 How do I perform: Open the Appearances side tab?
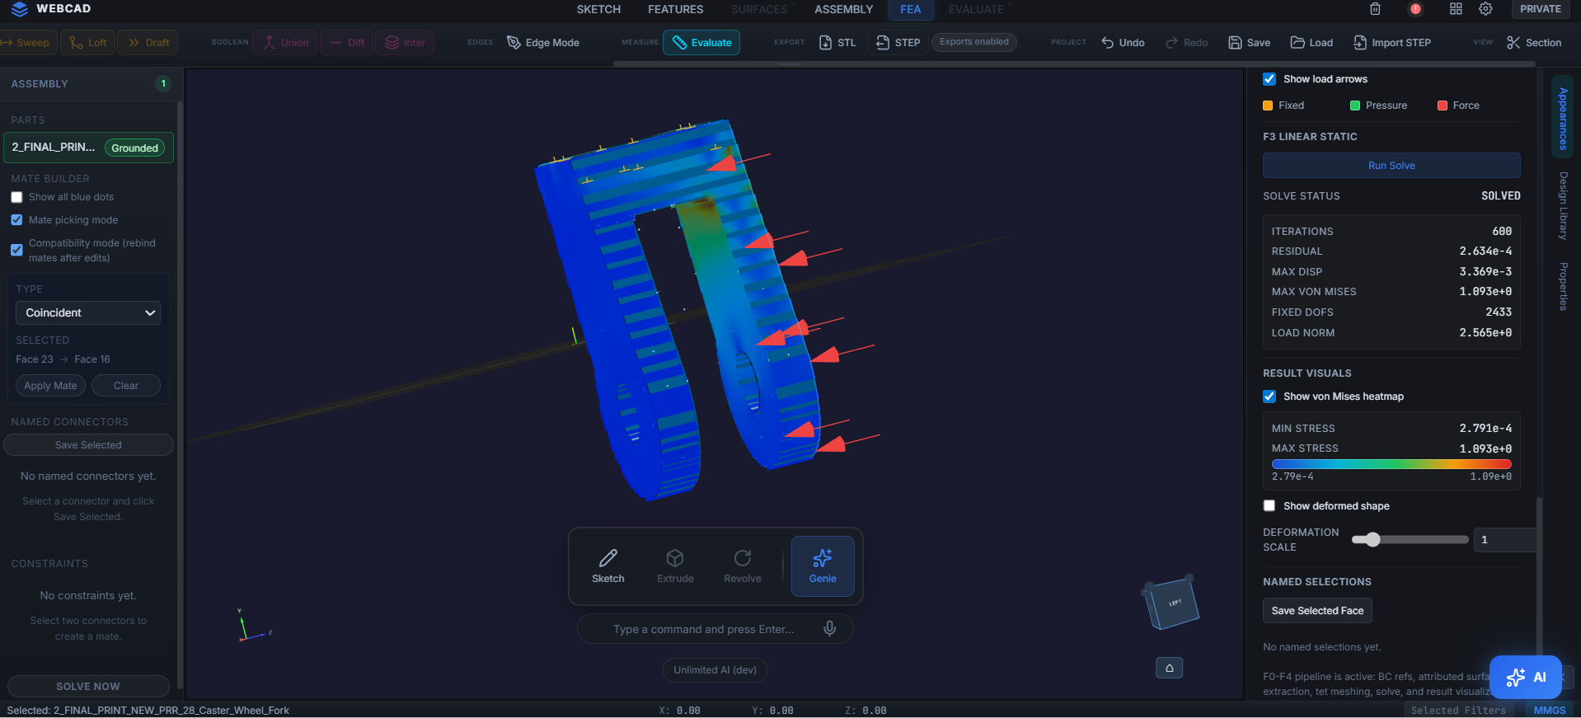click(1562, 119)
